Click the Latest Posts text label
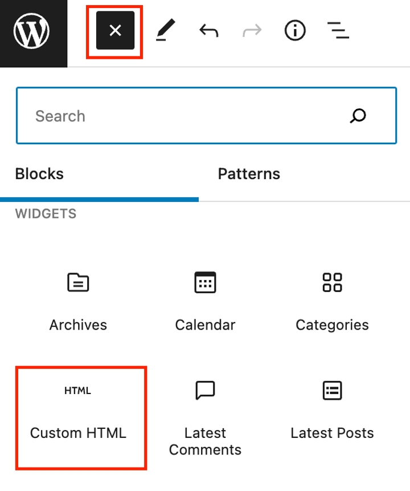 click(x=332, y=433)
